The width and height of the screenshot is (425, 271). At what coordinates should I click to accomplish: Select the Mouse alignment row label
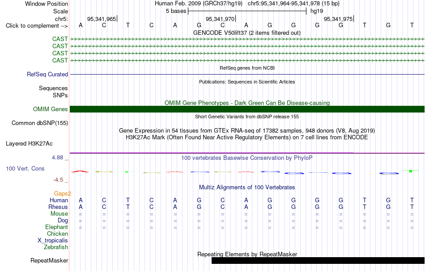pos(59,214)
